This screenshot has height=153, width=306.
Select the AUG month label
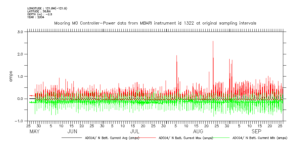[198, 131]
